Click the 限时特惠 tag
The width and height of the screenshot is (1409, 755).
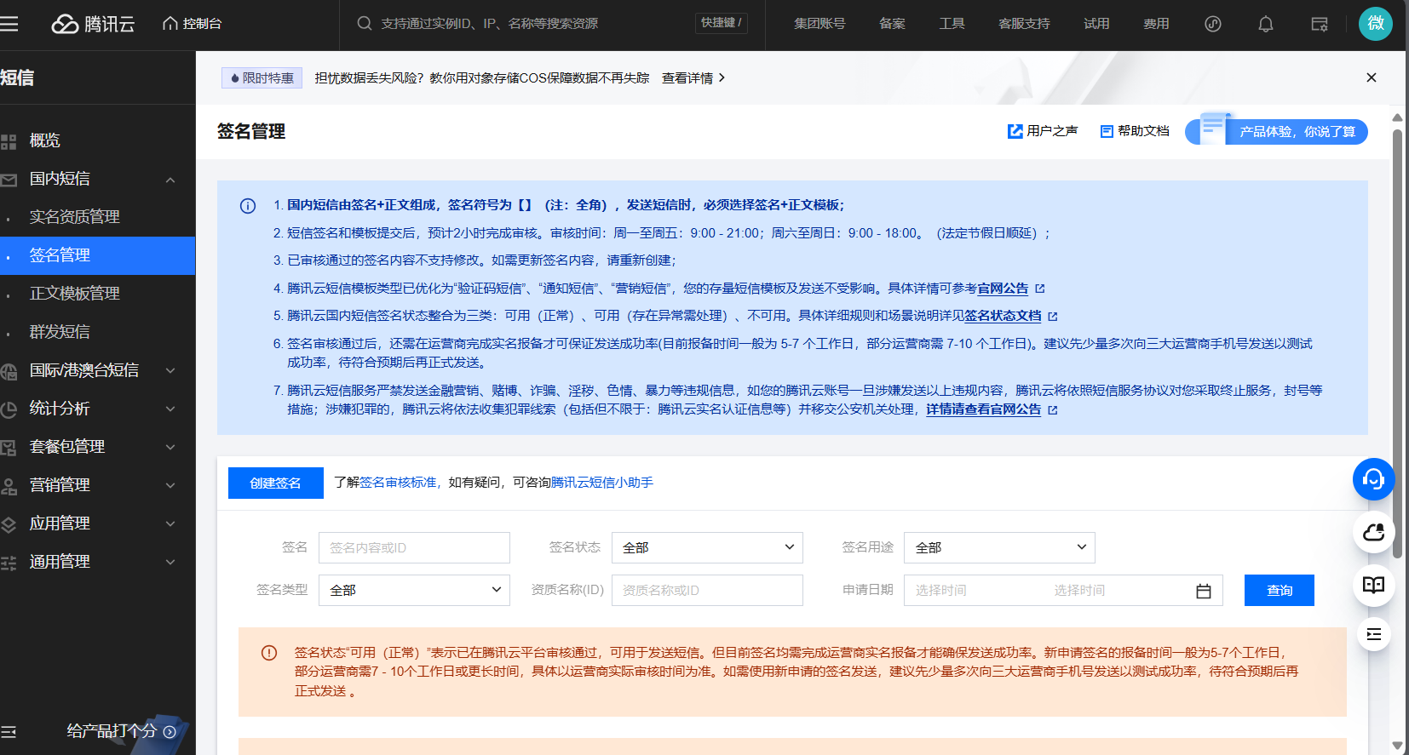point(262,78)
